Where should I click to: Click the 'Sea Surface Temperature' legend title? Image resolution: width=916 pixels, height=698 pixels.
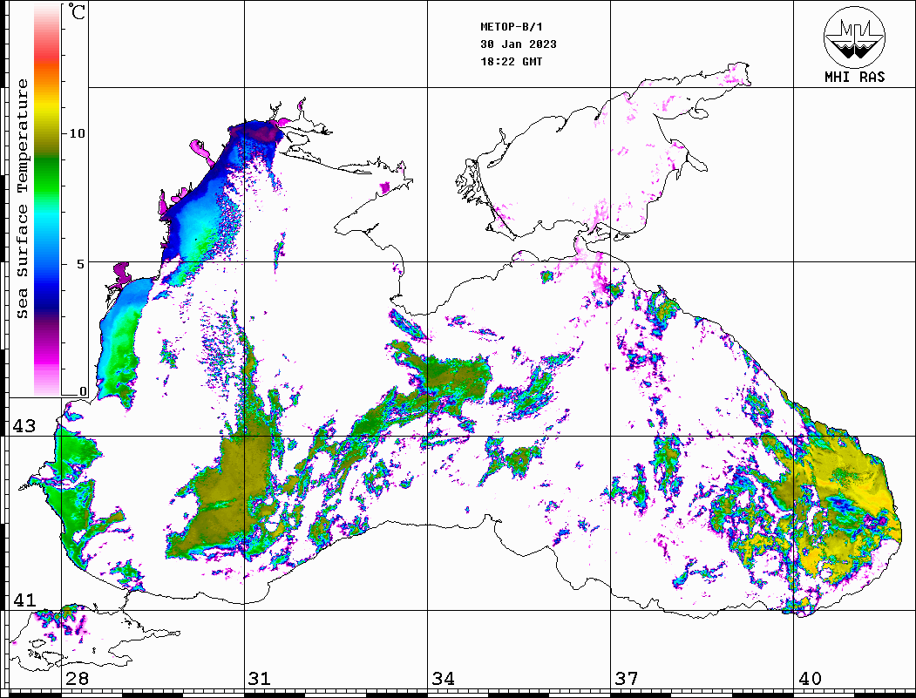[x=22, y=200]
